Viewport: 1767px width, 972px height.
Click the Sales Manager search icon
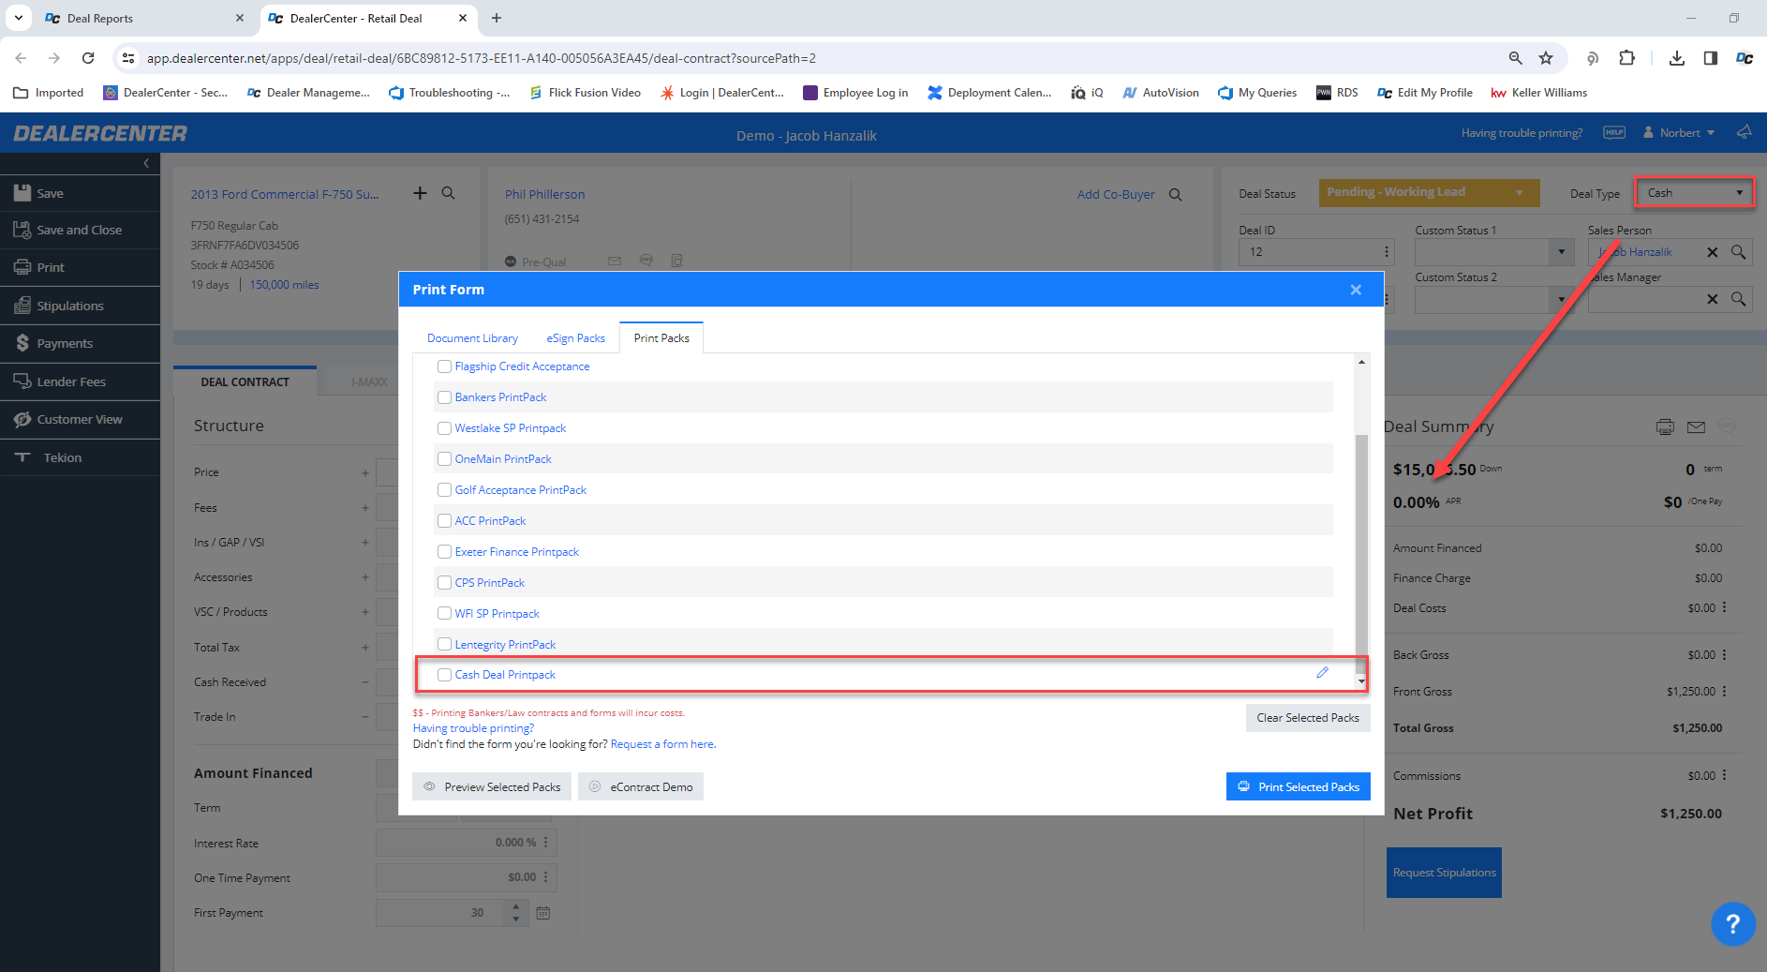1738,299
